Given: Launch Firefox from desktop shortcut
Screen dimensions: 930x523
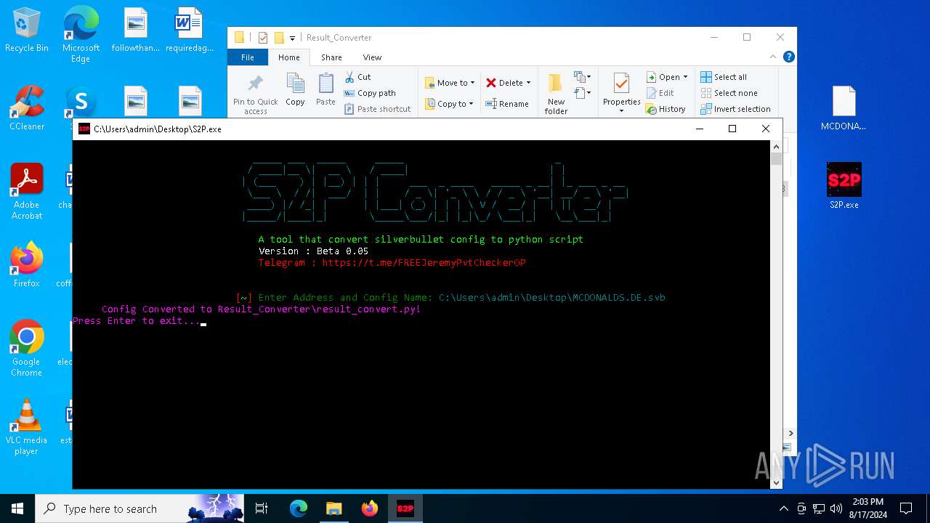Looking at the screenshot, I should pos(27,265).
